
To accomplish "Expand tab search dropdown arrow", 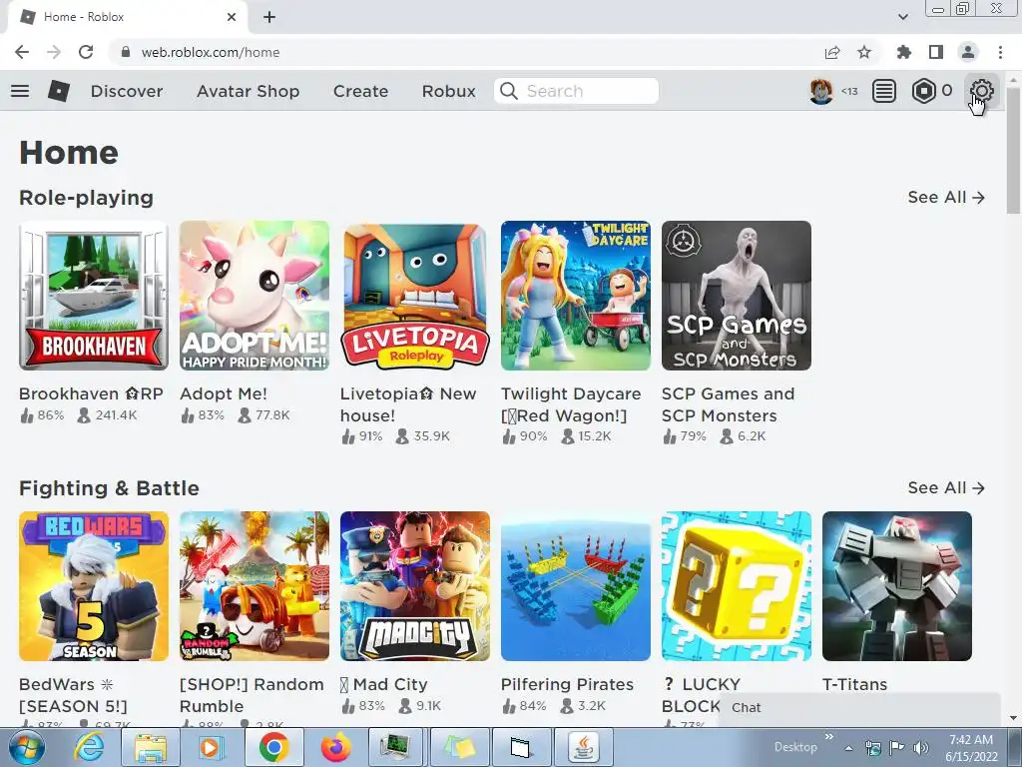I will pos(902,17).
